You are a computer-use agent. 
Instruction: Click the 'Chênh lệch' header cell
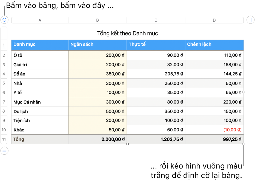(x=214, y=45)
